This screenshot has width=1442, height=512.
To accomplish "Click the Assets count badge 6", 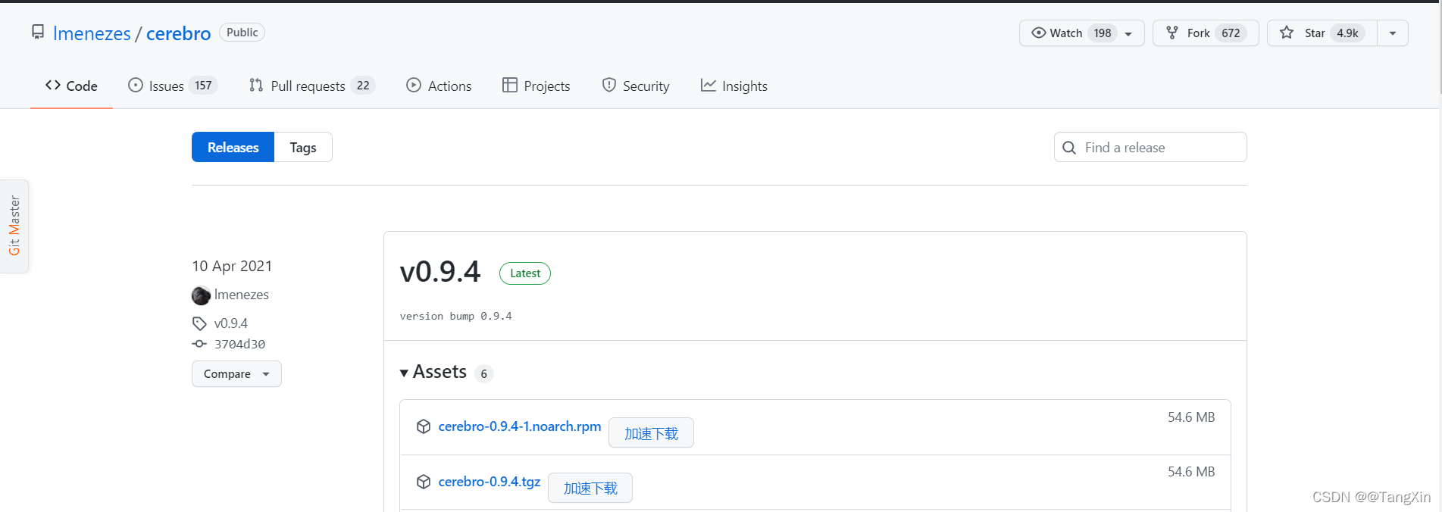I will pos(484,373).
